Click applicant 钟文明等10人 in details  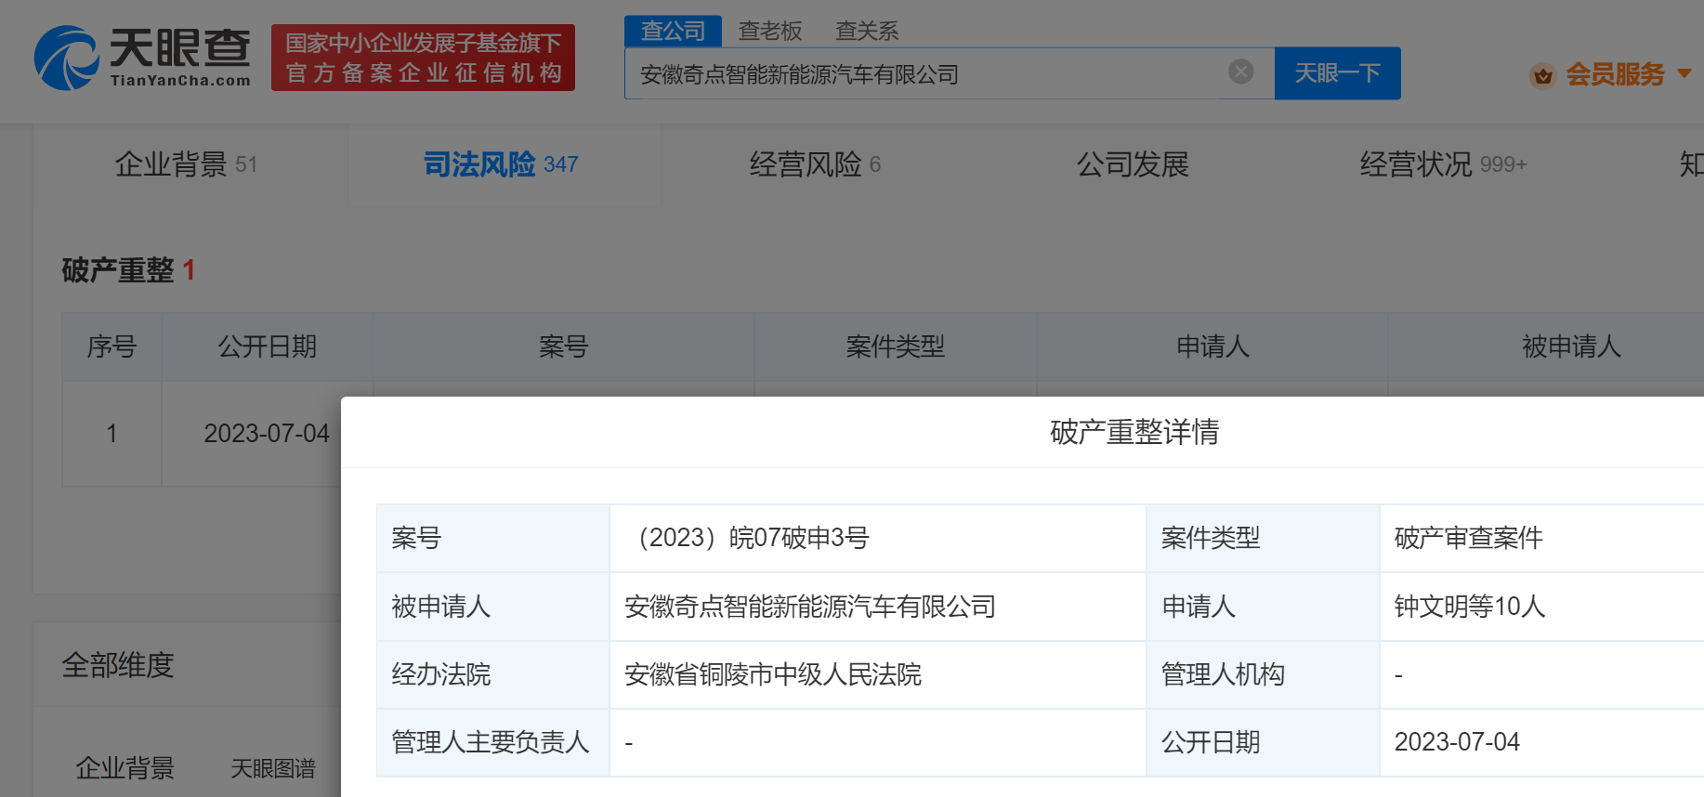pyautogui.click(x=1469, y=607)
